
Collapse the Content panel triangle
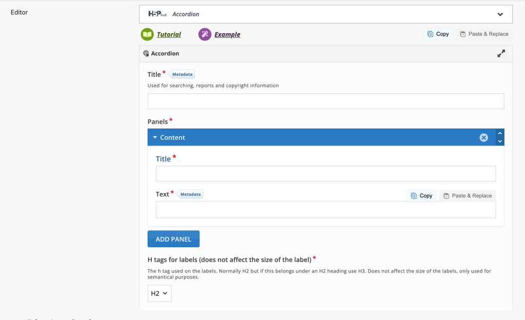[x=155, y=137]
